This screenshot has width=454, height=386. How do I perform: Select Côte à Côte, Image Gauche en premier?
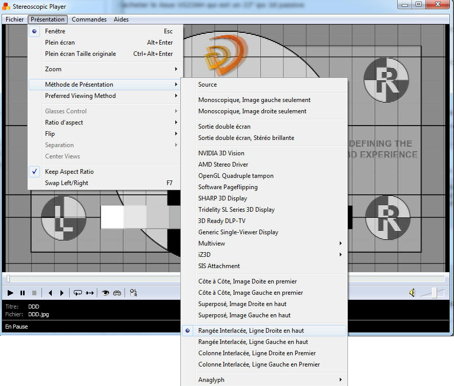click(264, 293)
